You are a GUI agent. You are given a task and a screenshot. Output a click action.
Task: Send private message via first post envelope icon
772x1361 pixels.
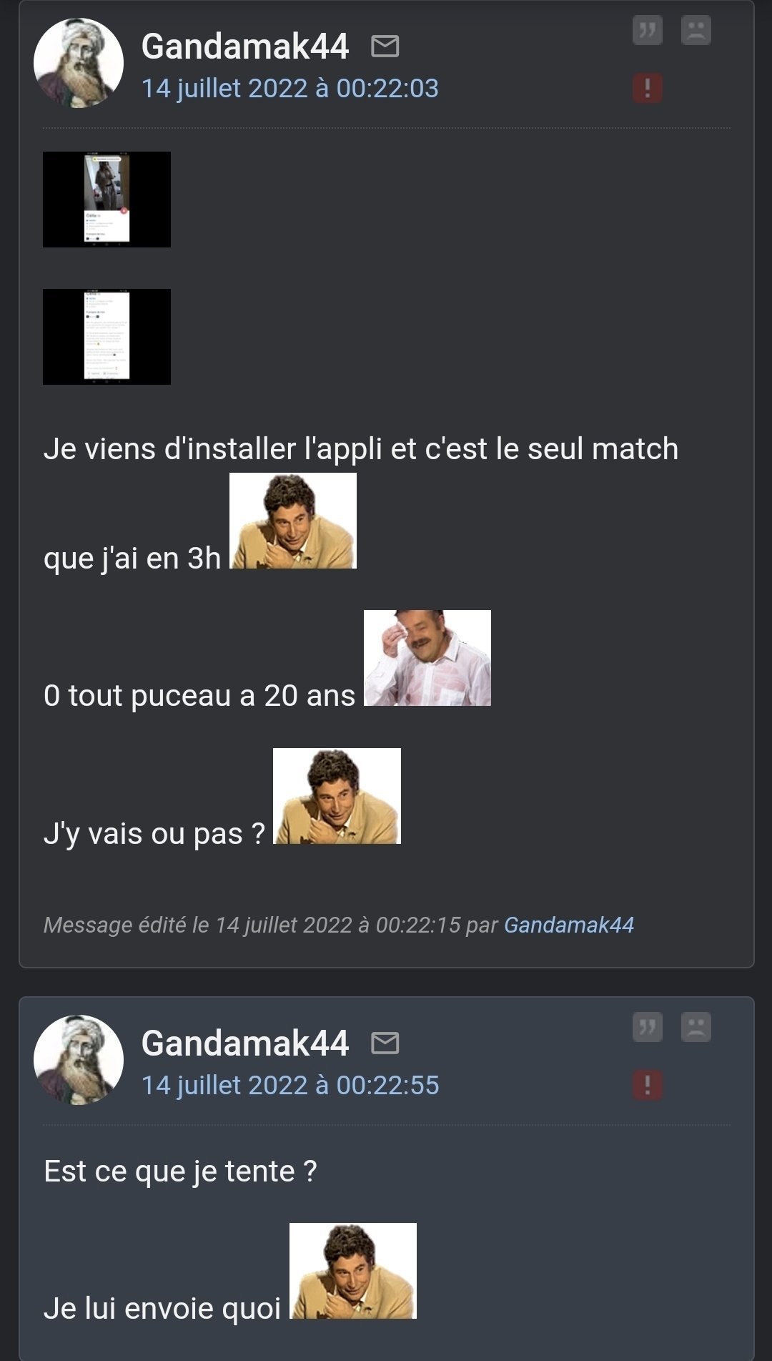click(385, 46)
